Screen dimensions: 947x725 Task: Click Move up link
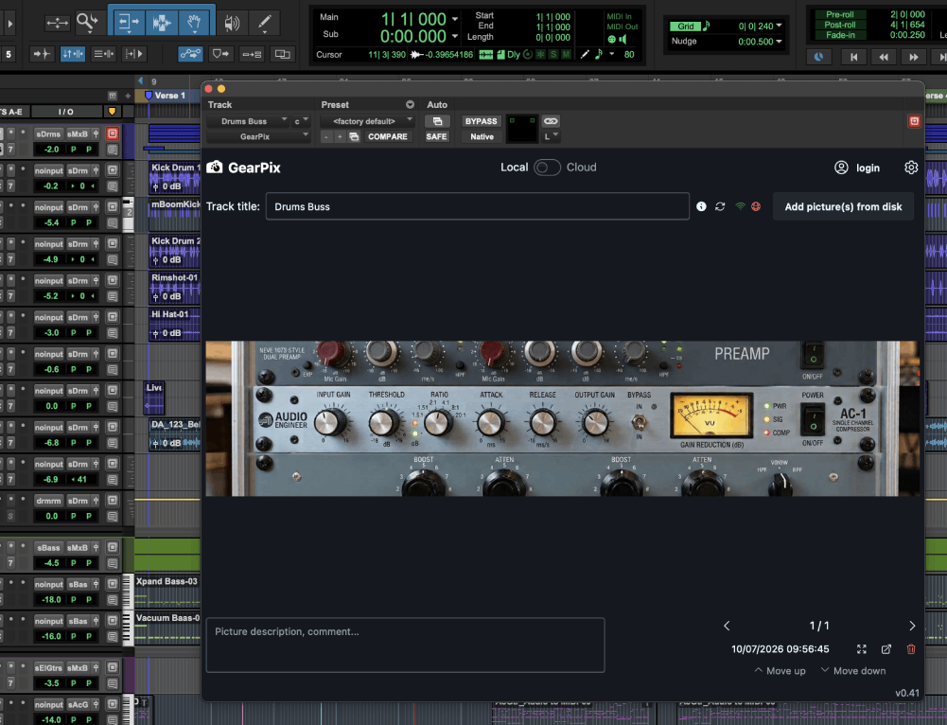coord(780,671)
